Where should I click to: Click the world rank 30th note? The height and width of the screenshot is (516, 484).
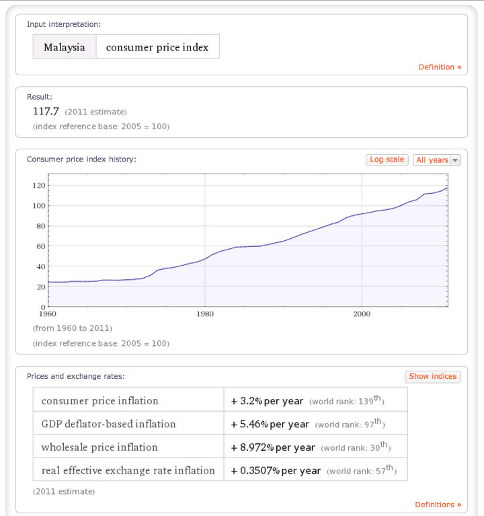pyautogui.click(x=356, y=447)
